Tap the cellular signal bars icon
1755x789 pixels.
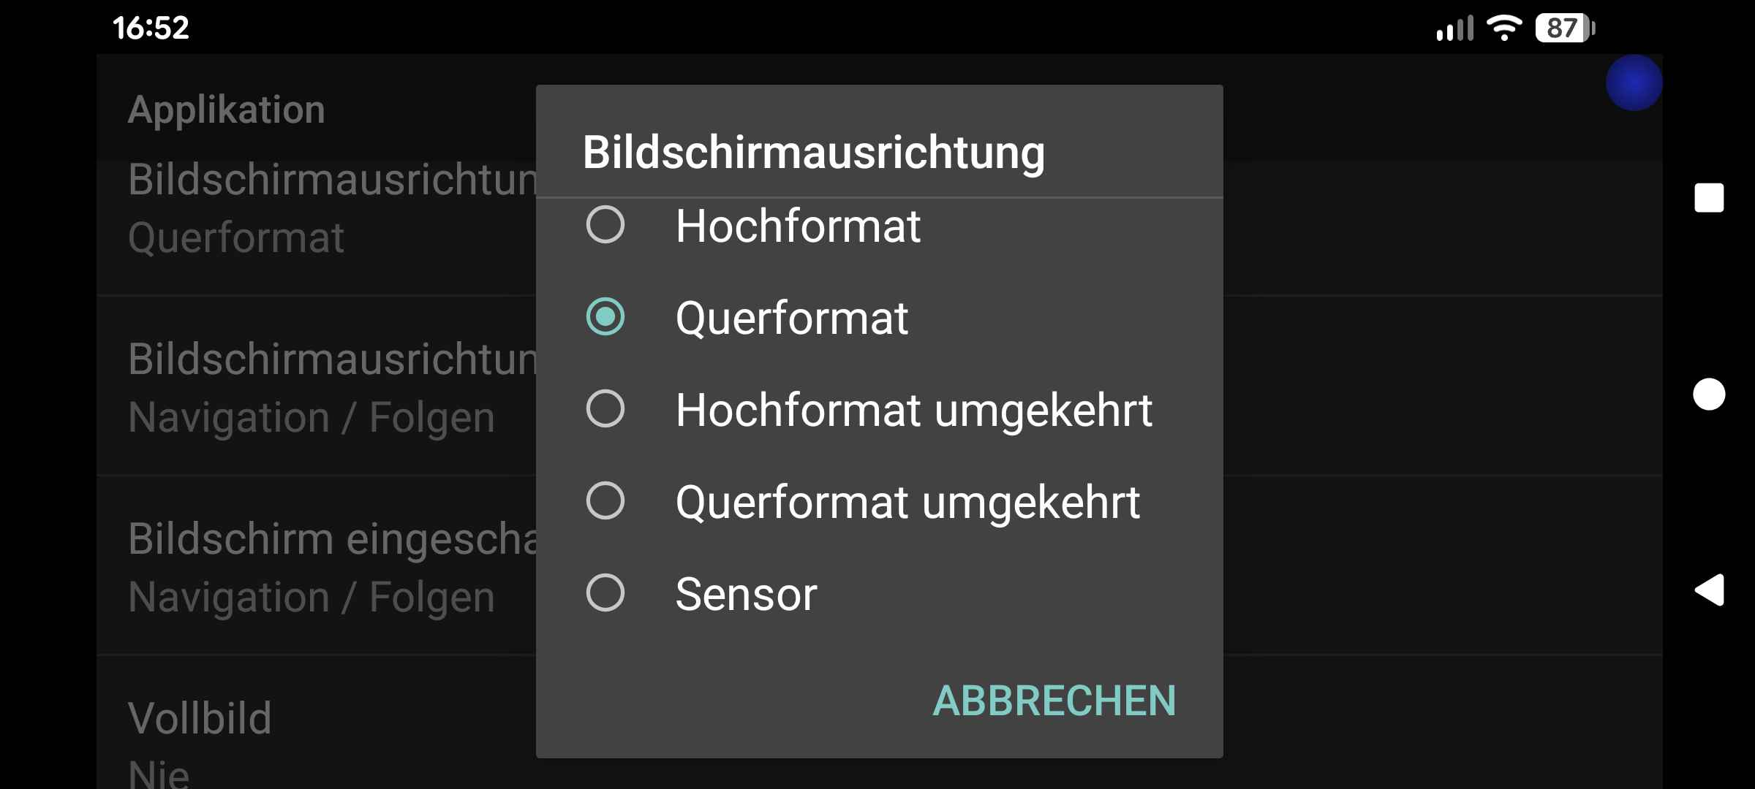tap(1454, 29)
